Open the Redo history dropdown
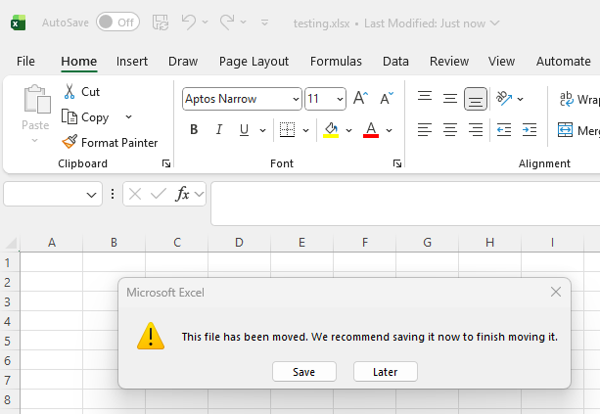 coord(244,23)
